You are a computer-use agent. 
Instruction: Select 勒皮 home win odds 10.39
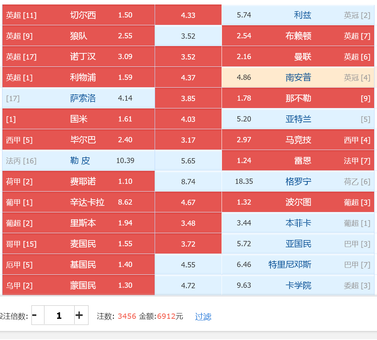click(x=78, y=161)
